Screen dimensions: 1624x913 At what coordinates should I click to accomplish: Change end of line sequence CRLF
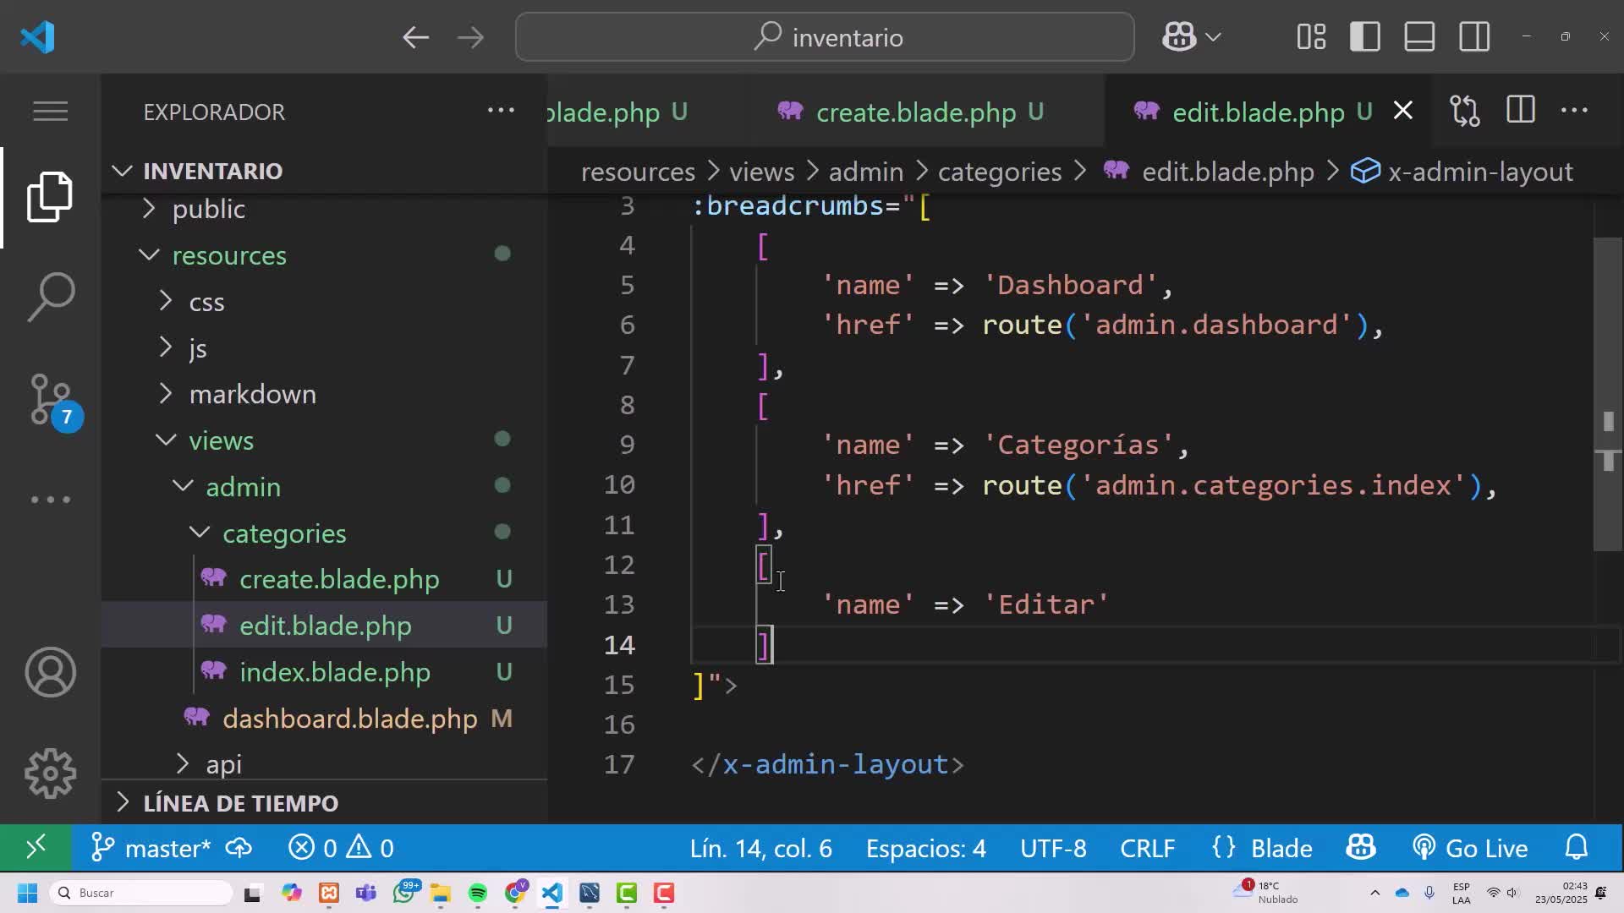(x=1148, y=848)
